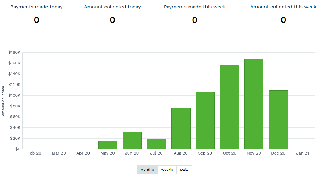320x176 pixels.
Task: Click the Aug 20 bar
Action: [x=181, y=129]
